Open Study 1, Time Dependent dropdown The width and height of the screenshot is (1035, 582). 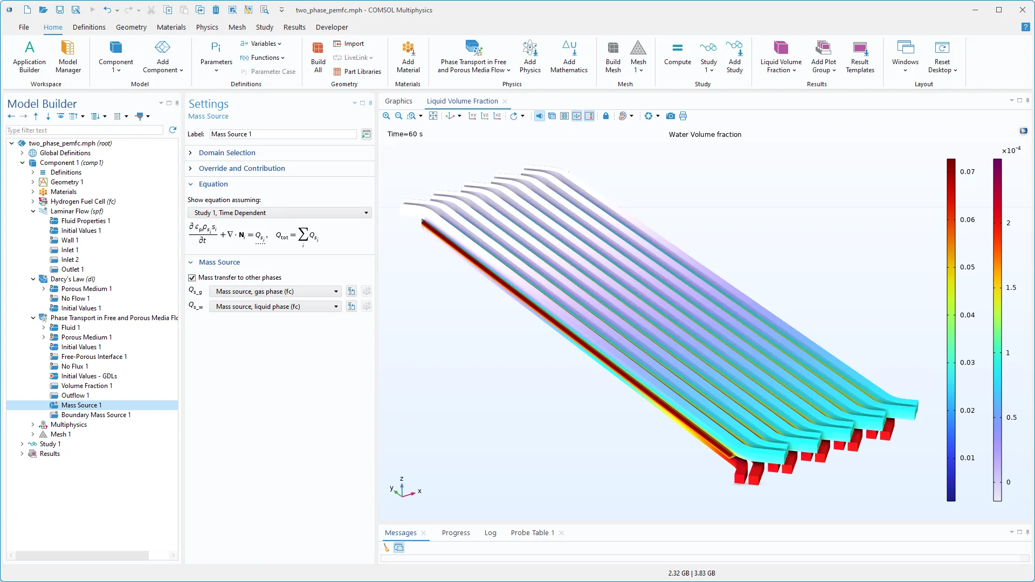[279, 213]
